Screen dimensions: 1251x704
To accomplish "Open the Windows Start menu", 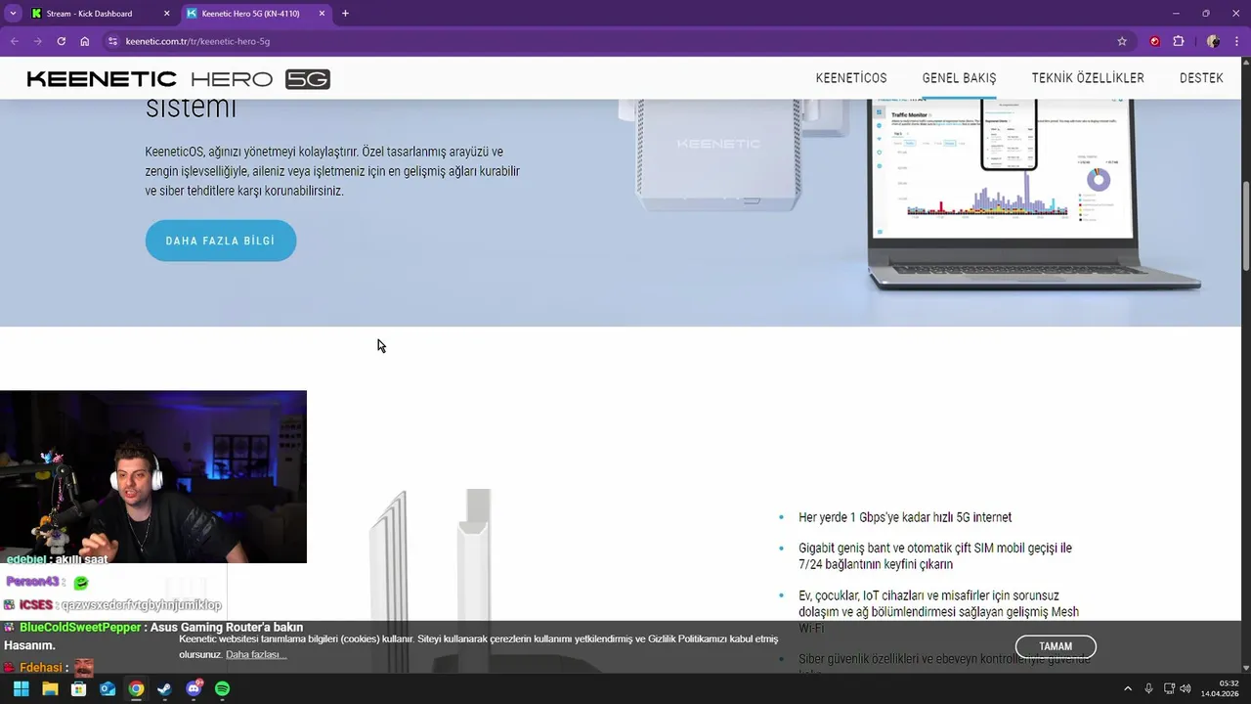I will tap(21, 688).
